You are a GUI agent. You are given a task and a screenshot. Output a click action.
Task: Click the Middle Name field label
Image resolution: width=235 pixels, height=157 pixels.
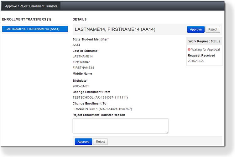[82, 73]
